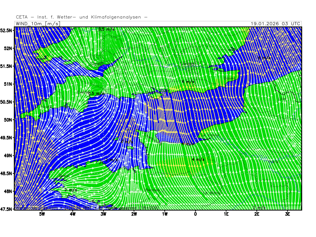This screenshot has height=237, width=316.
Task: Click the Brest city label
Action: [x=64, y=176]
